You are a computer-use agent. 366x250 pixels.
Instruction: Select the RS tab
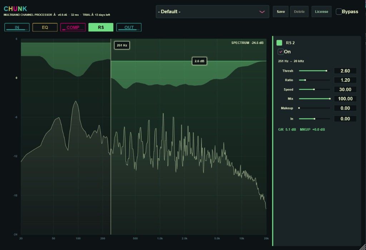click(x=101, y=27)
